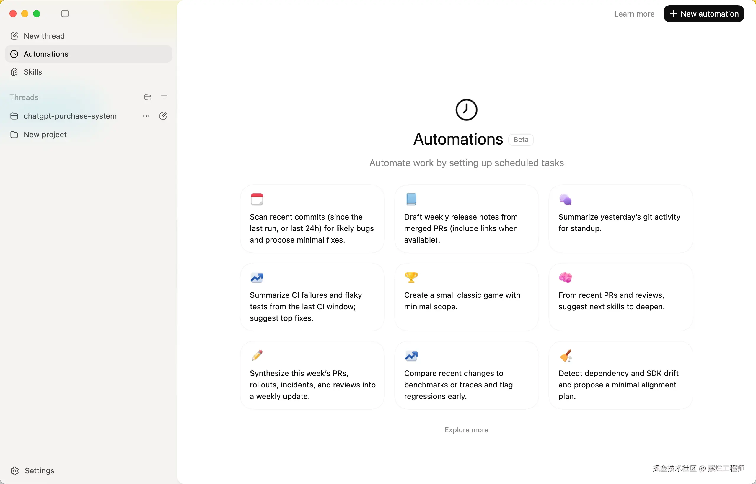Open the chatgpt-purchase-system more options ellipsis
This screenshot has height=484, width=756.
[146, 116]
